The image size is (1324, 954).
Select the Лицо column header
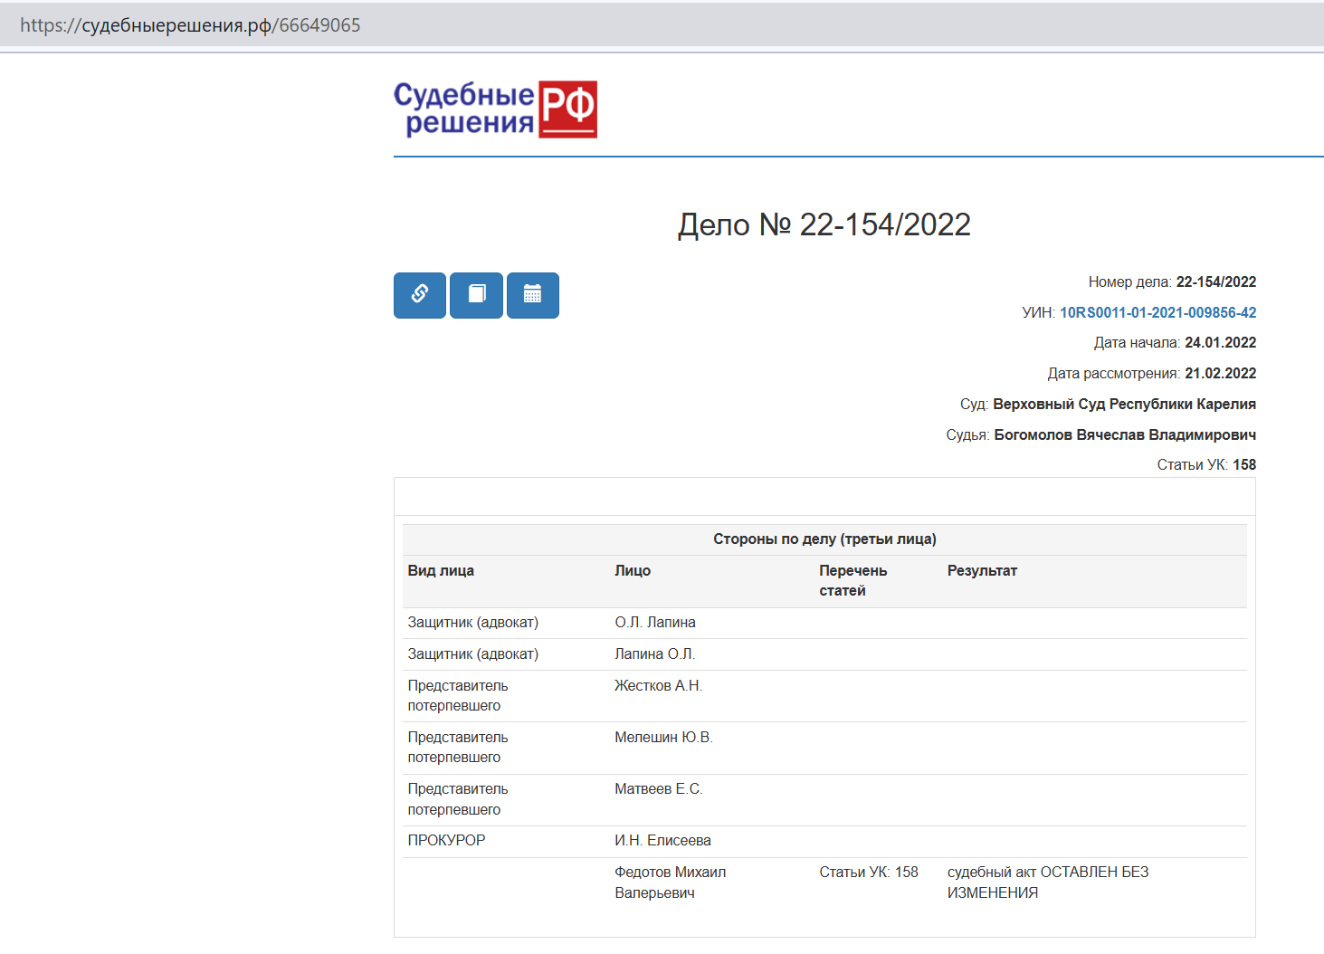pos(633,571)
